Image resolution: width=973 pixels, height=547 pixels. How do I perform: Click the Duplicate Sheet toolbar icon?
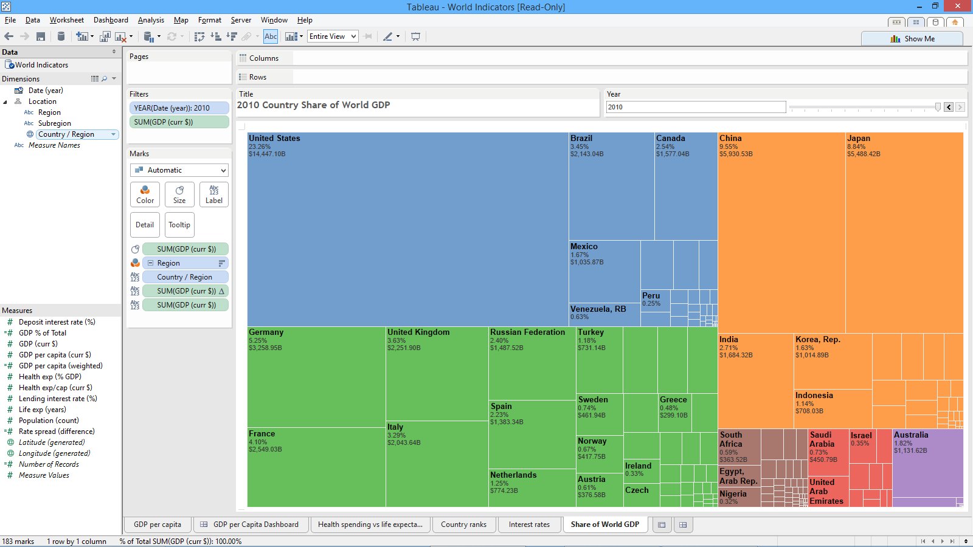(105, 36)
